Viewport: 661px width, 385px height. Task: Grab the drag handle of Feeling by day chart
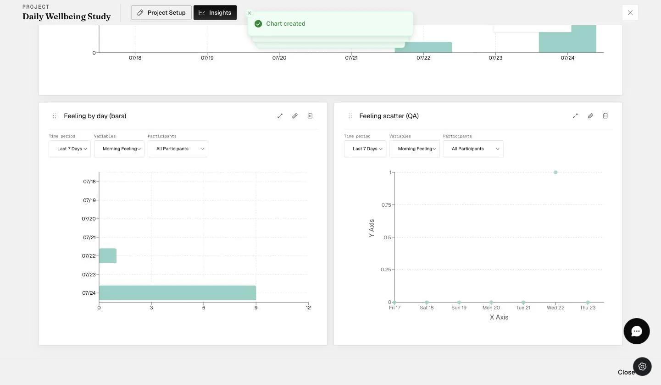click(55, 116)
